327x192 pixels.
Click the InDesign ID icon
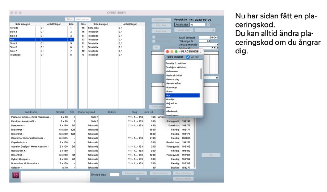(16, 175)
